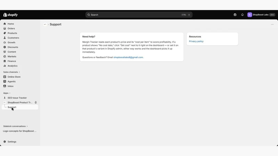Unpin ShopBoost Product Tracker with pin icon

tap(36, 102)
